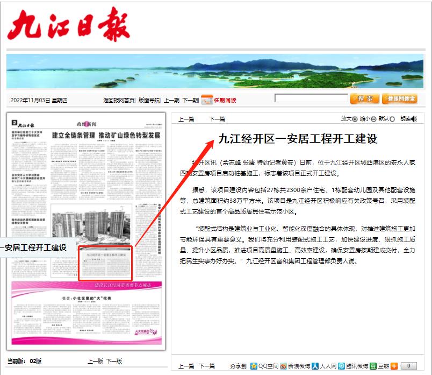Click the 腾讯微博 share text
Viewport: 432px width, 375px height.
pos(357,366)
